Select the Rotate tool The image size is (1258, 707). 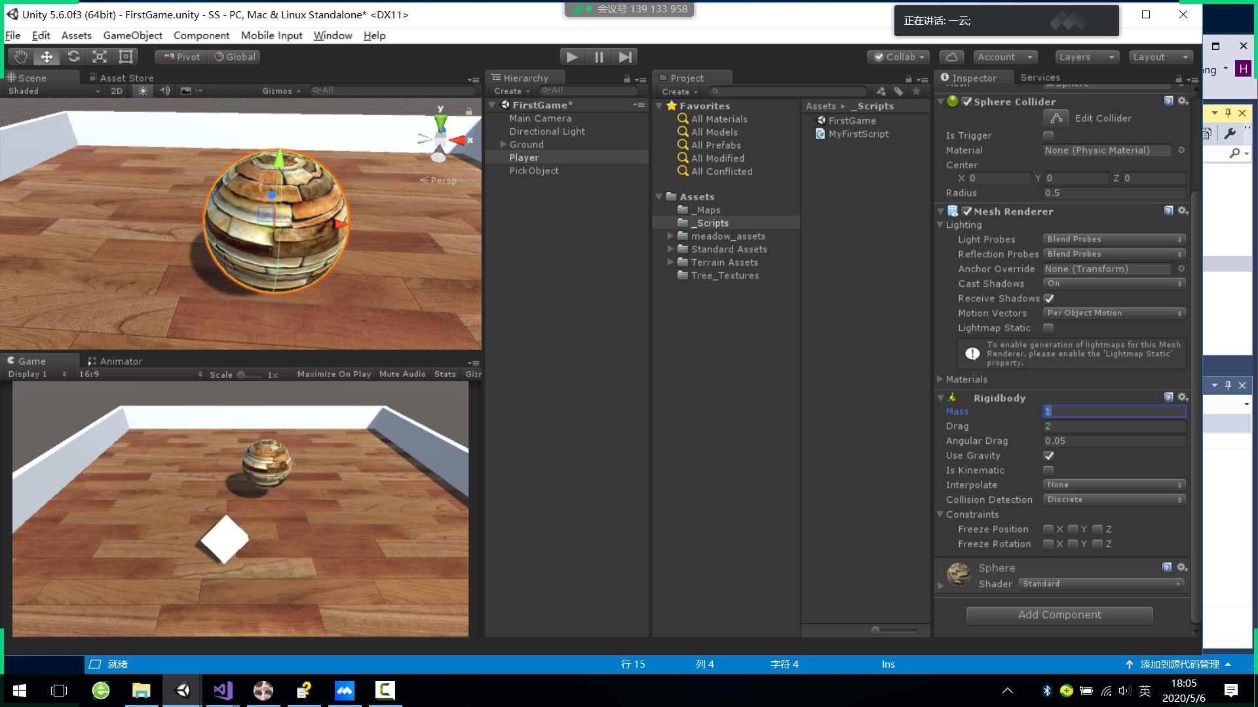coord(73,57)
